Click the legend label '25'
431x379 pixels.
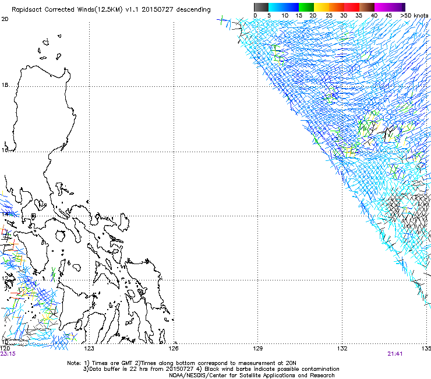click(x=329, y=16)
